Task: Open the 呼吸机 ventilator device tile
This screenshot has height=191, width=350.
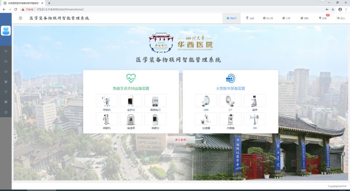Action: pos(107,101)
